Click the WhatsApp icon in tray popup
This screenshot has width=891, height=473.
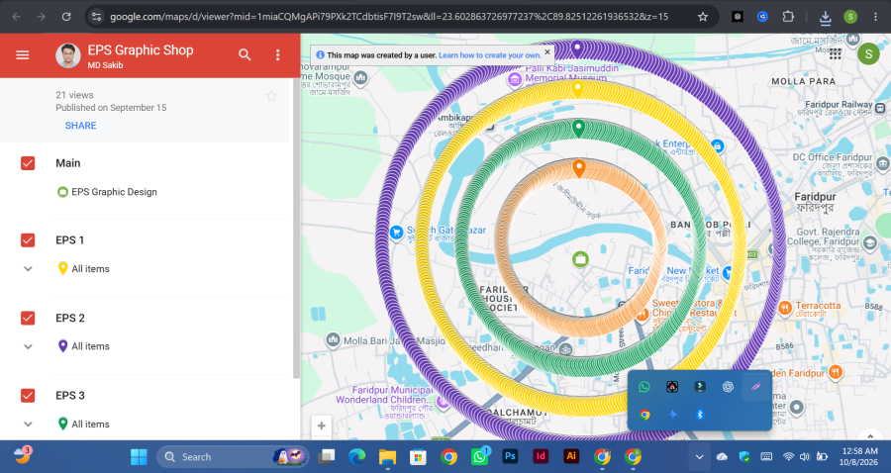tap(644, 387)
